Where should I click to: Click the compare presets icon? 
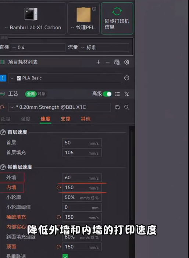pos(126,94)
